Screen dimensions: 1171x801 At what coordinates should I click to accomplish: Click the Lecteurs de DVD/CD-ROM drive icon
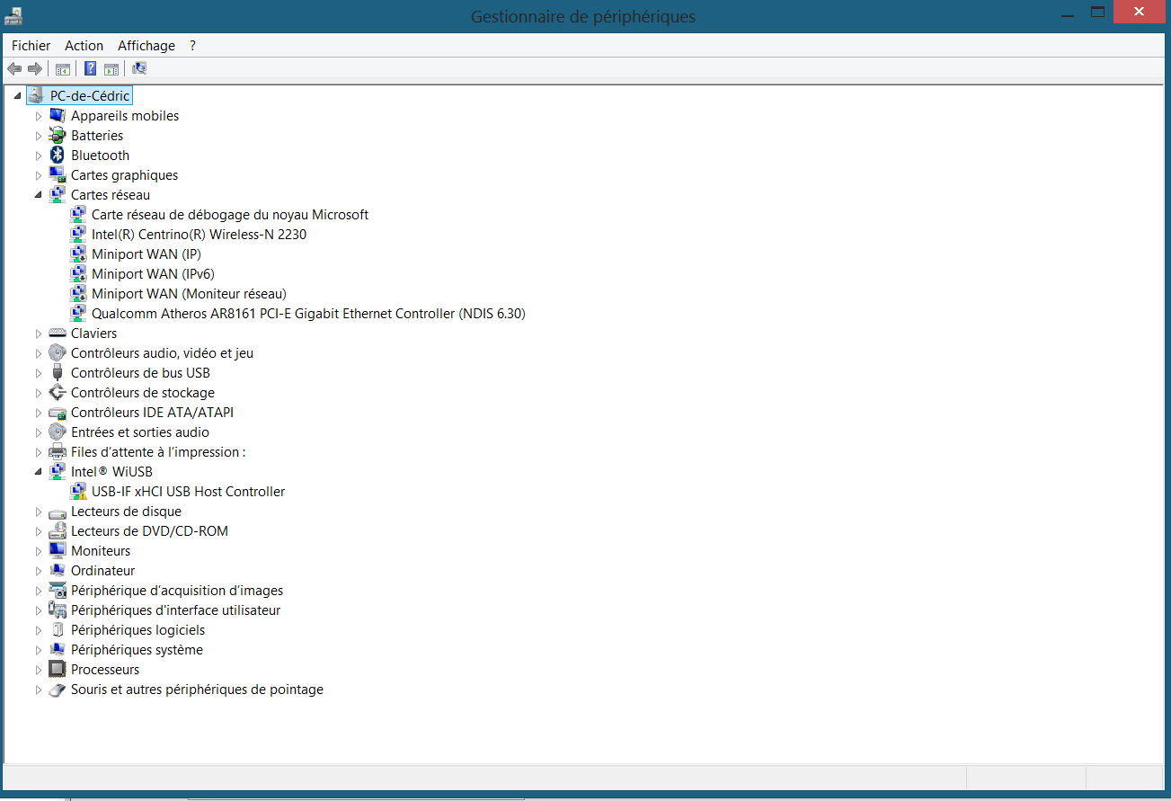pyautogui.click(x=58, y=530)
